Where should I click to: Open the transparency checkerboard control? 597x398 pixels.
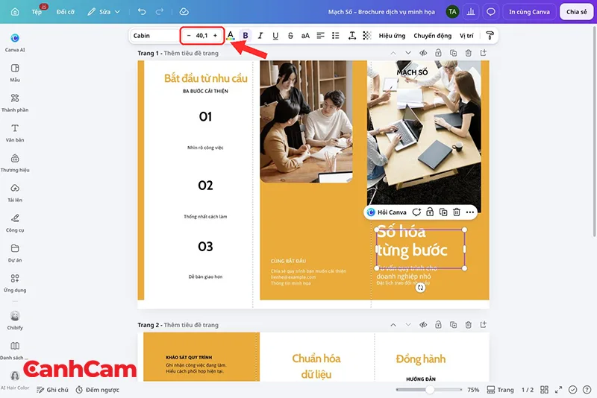pyautogui.click(x=366, y=36)
